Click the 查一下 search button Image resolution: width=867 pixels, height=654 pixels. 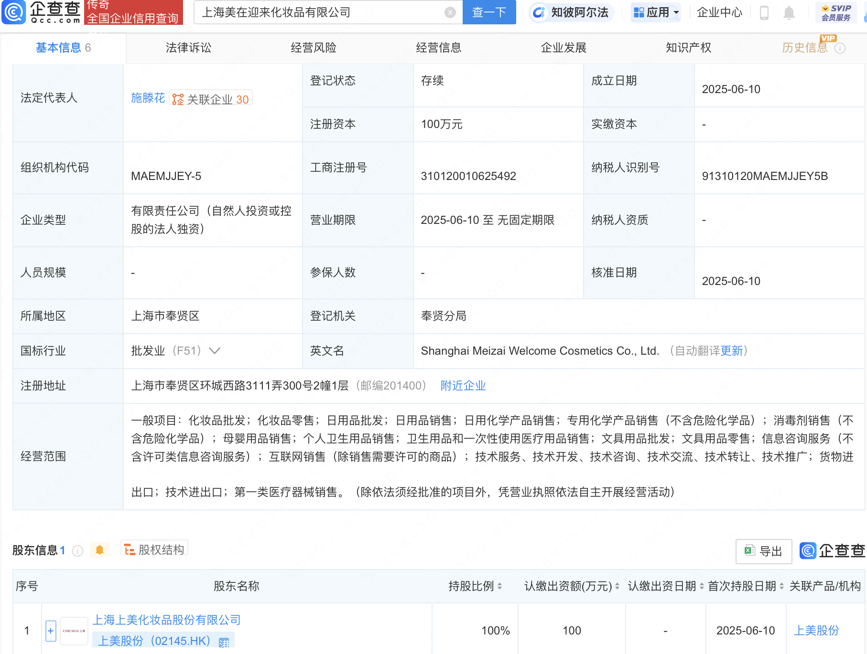tap(489, 12)
